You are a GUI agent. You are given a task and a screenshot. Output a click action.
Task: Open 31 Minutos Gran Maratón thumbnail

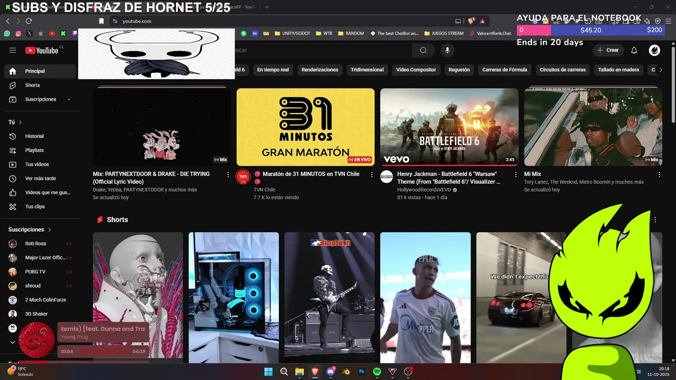(305, 127)
